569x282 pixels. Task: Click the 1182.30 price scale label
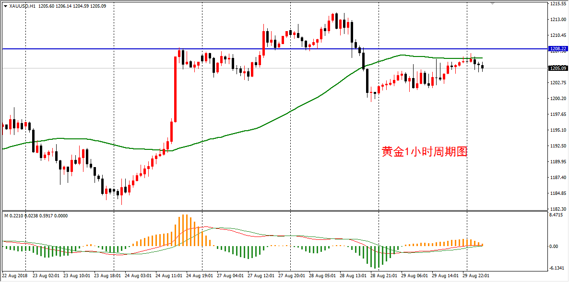(557, 209)
